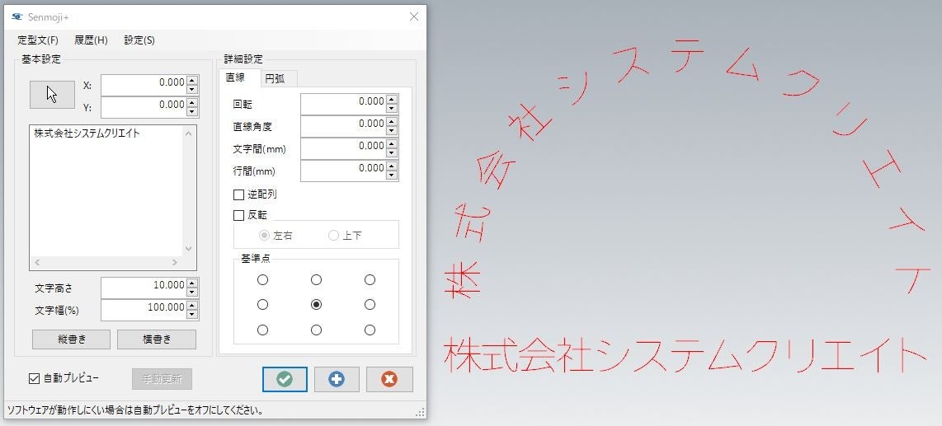Click the 手動更新 button

[x=162, y=379]
